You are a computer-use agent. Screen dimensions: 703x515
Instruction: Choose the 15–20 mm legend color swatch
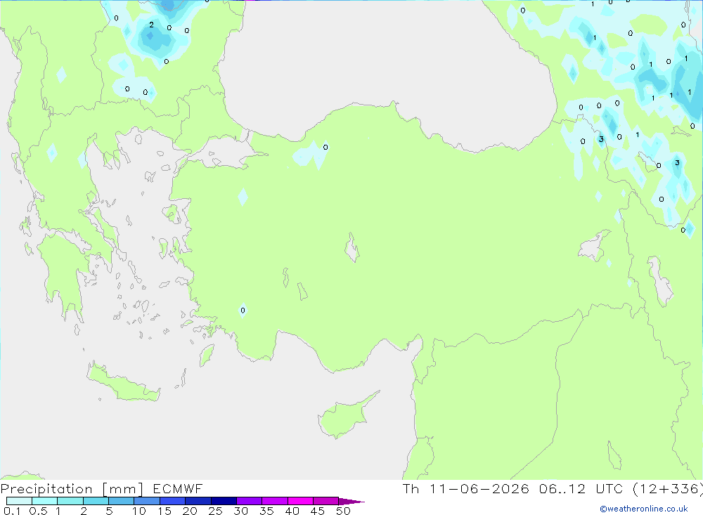click(173, 501)
